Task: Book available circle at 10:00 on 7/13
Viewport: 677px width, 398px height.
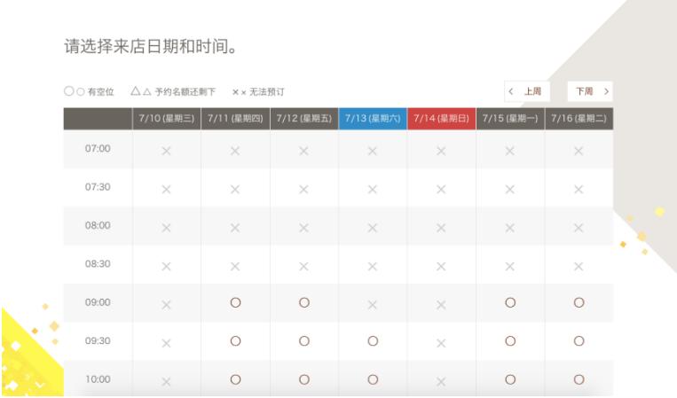Action: (x=373, y=379)
